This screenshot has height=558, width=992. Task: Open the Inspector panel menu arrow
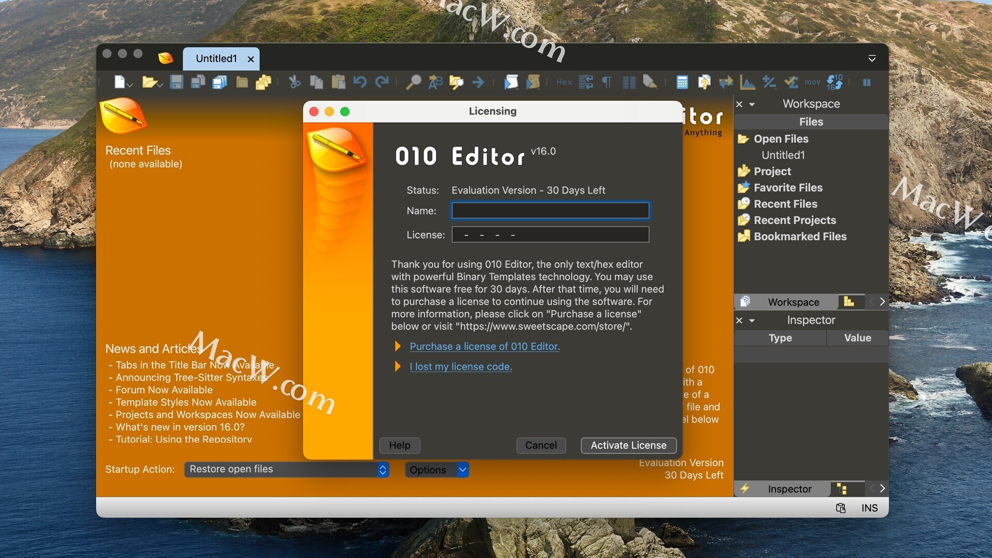pos(752,321)
